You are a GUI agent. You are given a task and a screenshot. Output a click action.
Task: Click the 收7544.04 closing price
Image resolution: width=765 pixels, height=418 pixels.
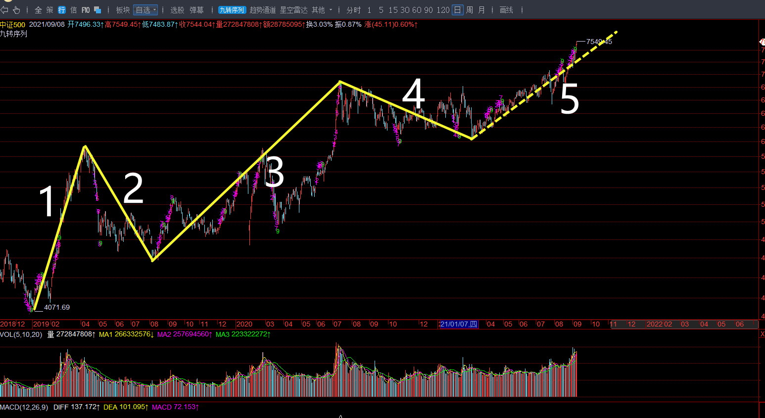tap(197, 24)
